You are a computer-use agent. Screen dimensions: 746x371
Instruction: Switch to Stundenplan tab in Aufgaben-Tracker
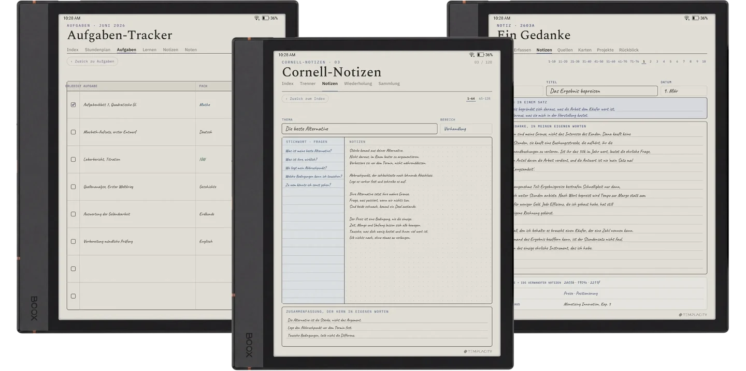(x=97, y=50)
